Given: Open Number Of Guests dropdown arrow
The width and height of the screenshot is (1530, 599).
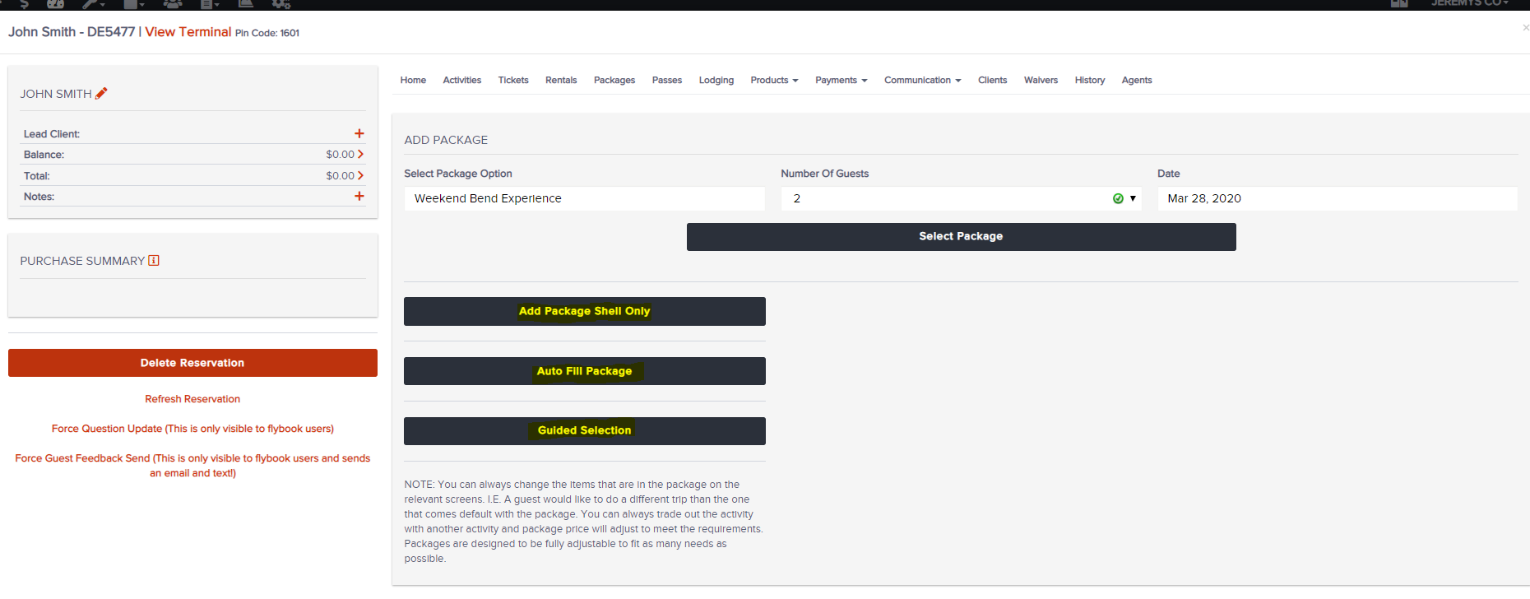Looking at the screenshot, I should [x=1133, y=198].
